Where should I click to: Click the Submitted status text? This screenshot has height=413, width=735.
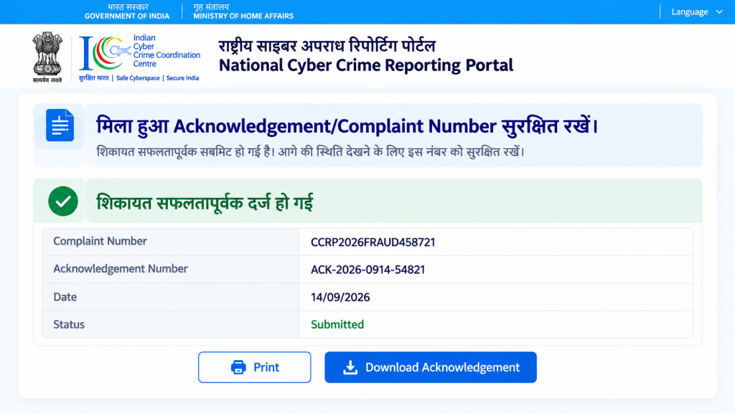click(337, 325)
